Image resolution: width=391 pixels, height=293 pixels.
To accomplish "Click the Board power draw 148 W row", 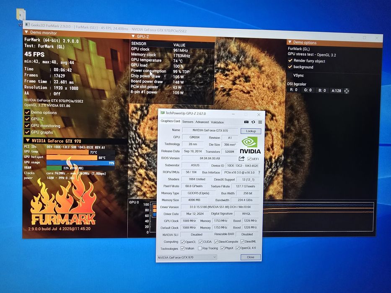I will [172, 82].
